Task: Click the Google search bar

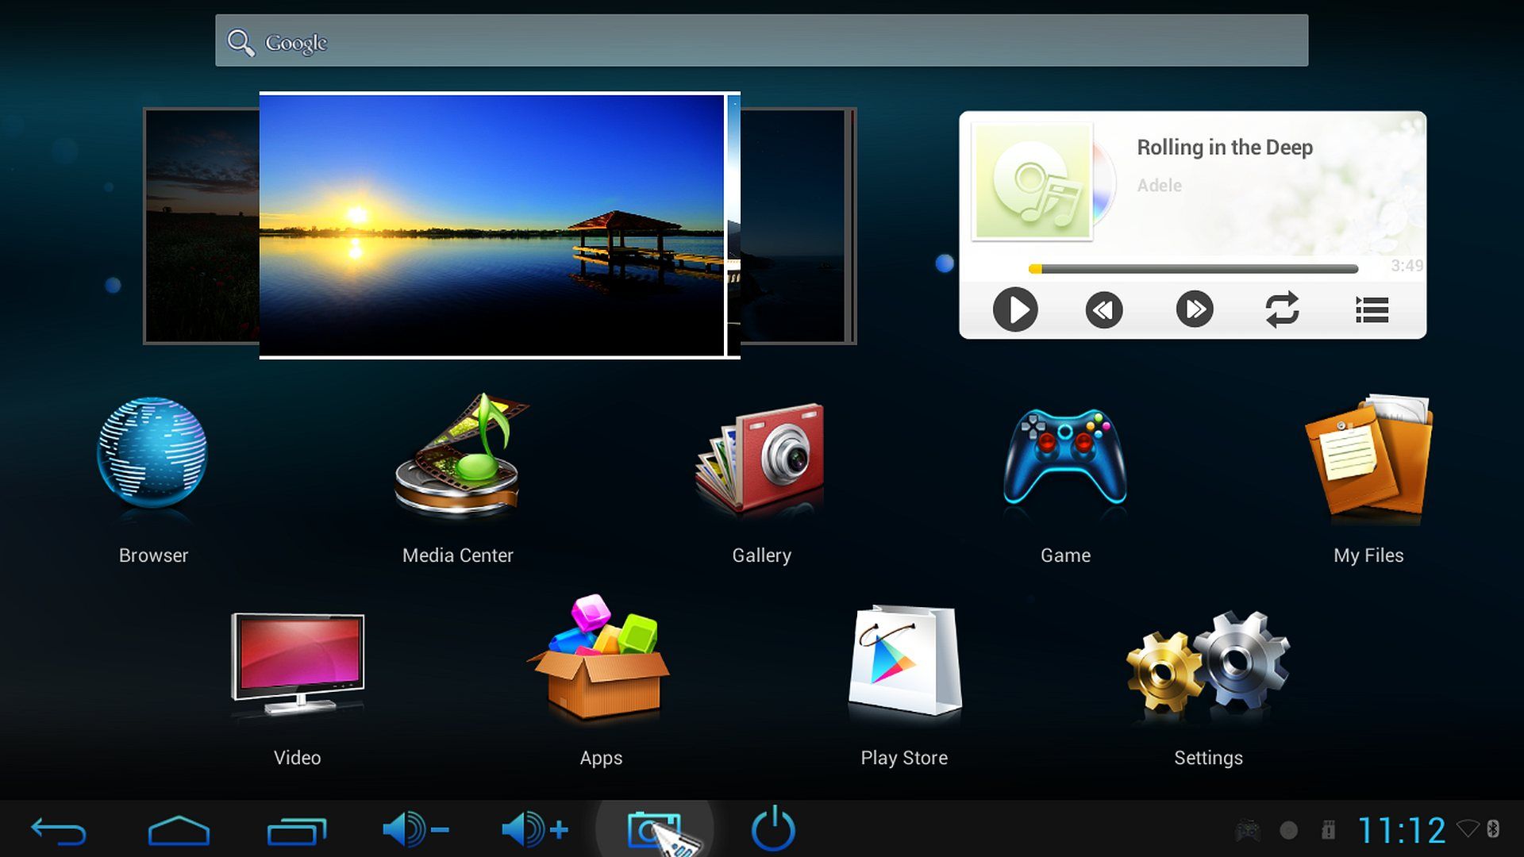Action: (x=760, y=41)
